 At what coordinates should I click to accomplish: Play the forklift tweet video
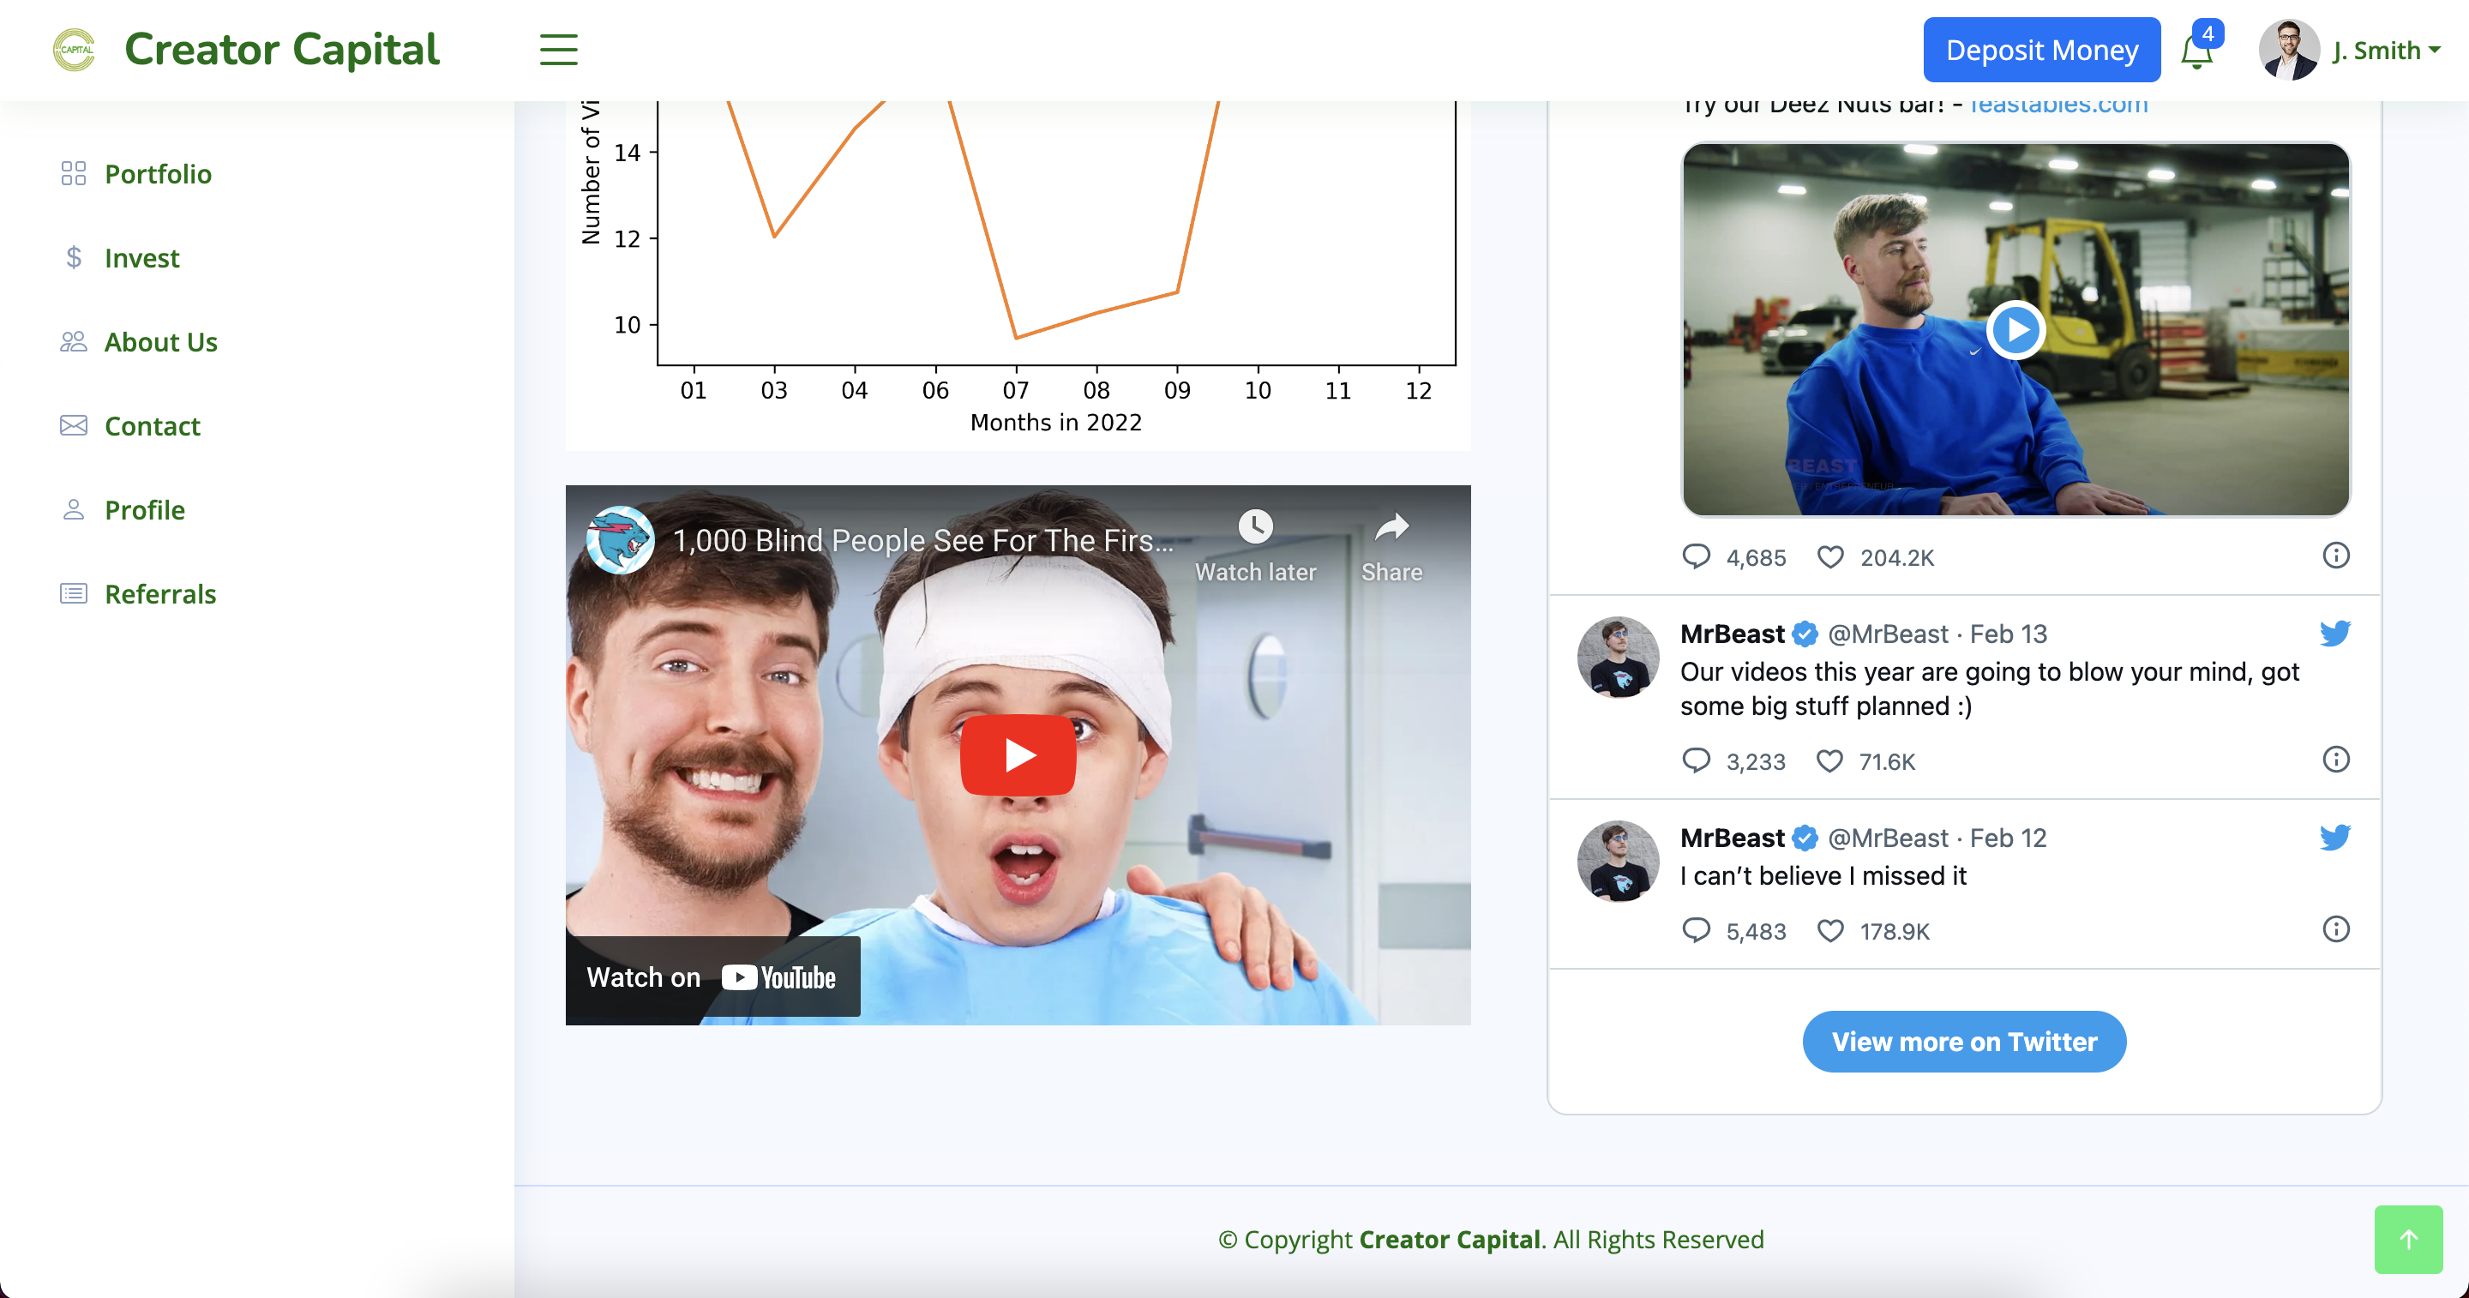2015,330
